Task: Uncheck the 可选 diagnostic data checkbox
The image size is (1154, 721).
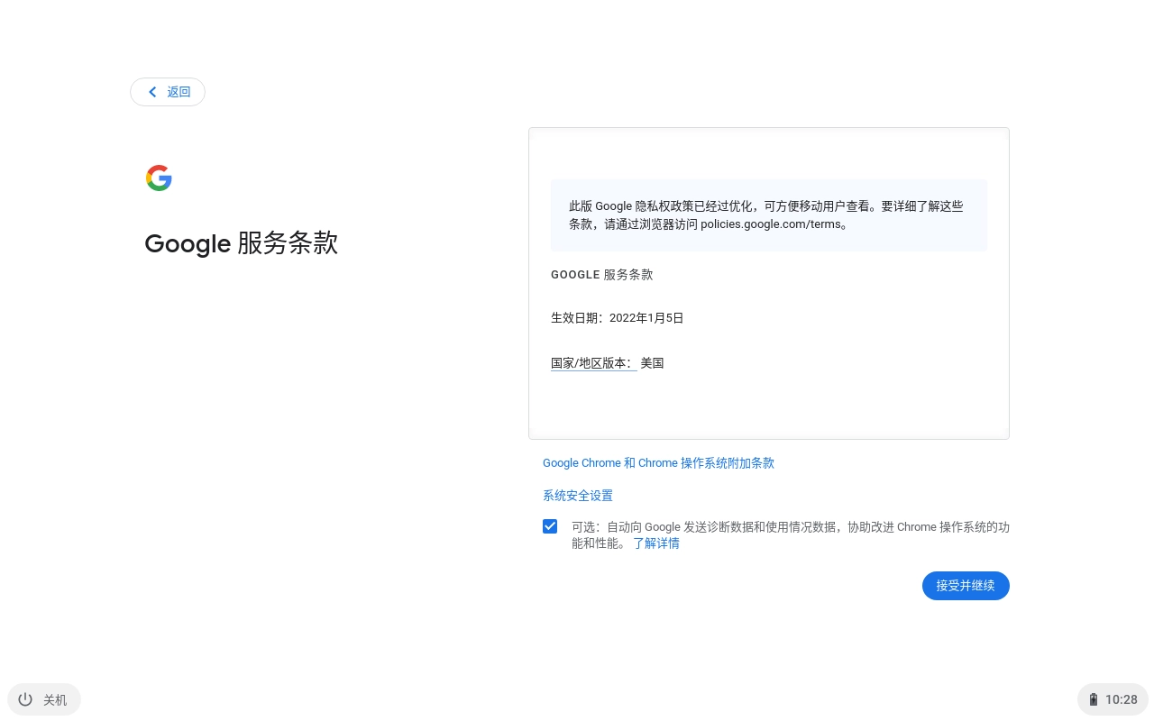Action: point(550,526)
